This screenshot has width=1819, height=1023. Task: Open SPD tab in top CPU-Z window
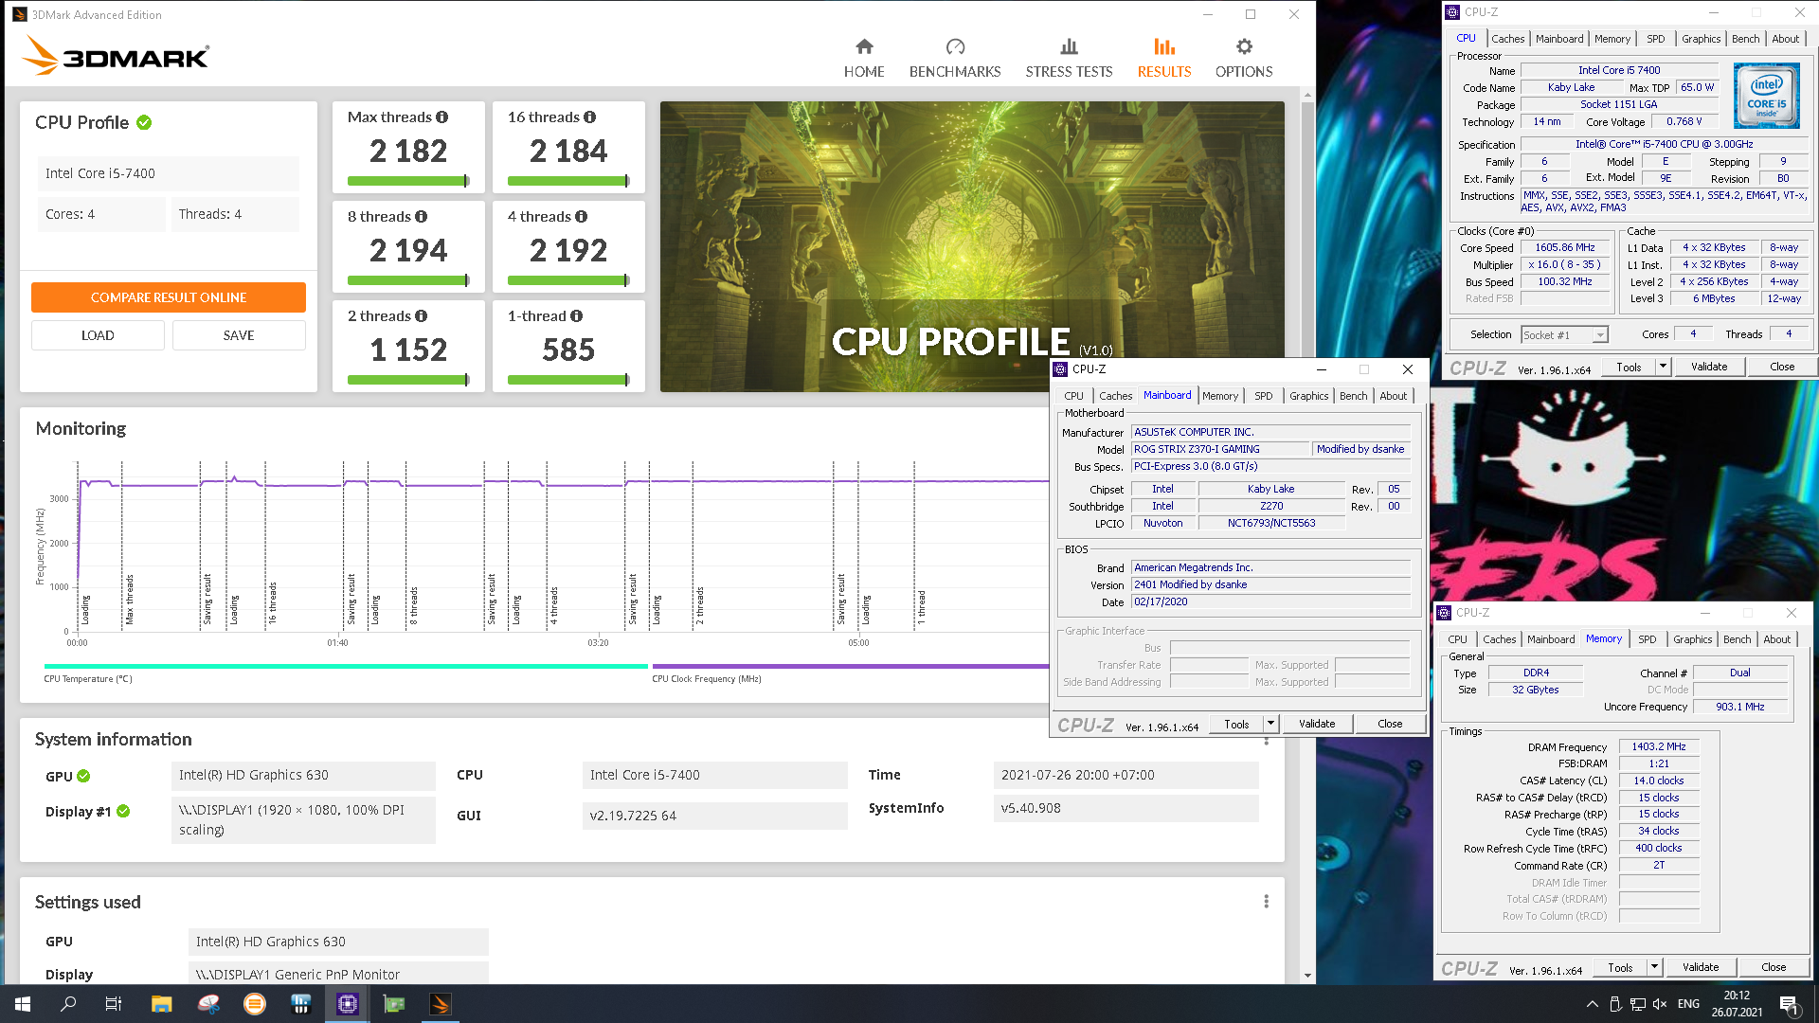pos(1655,39)
